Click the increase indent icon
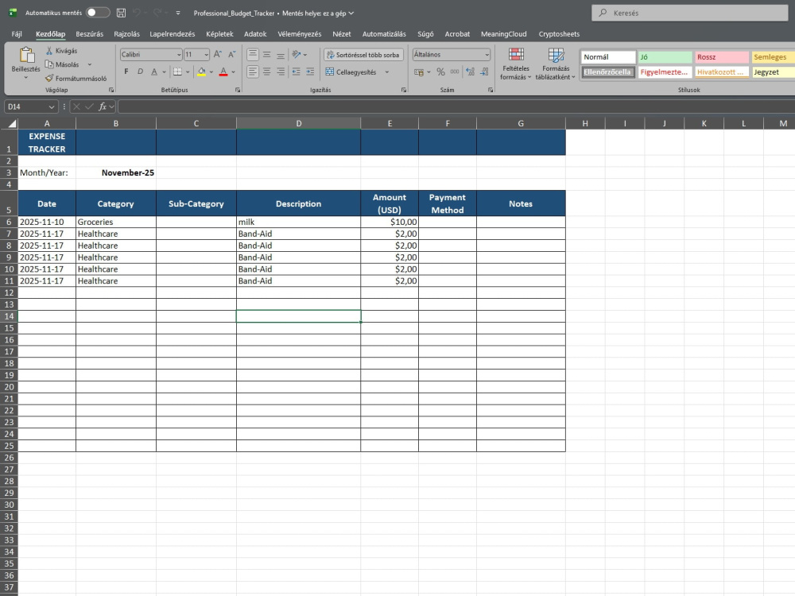This screenshot has height=596, width=795. [x=310, y=72]
